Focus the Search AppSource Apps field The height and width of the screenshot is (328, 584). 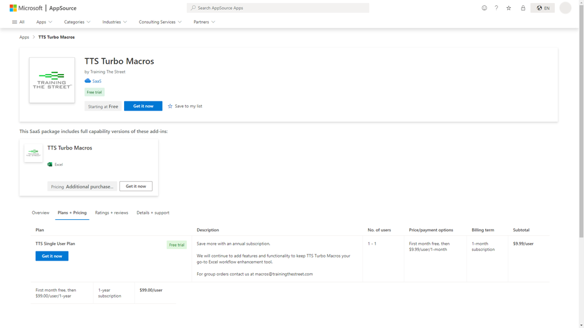278,8
